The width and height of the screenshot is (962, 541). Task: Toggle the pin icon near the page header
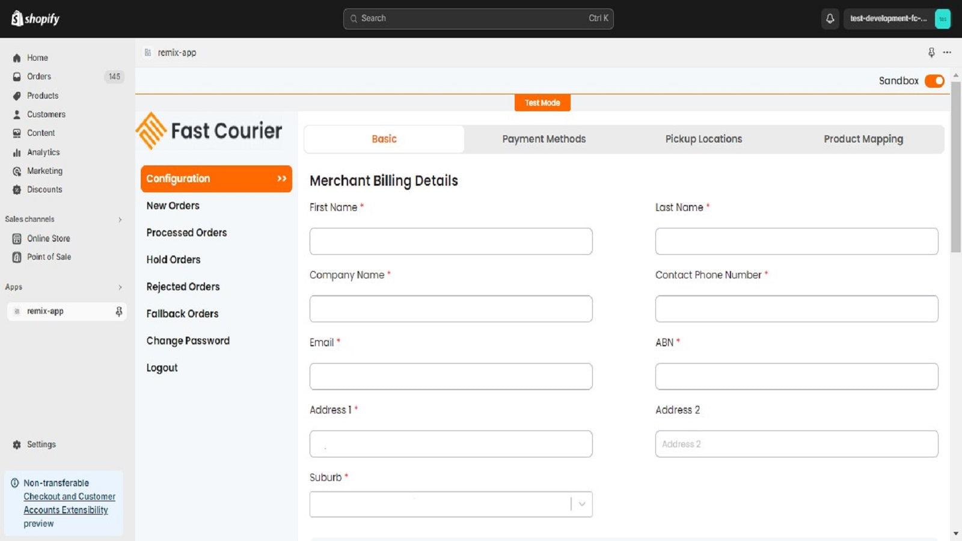[931, 52]
